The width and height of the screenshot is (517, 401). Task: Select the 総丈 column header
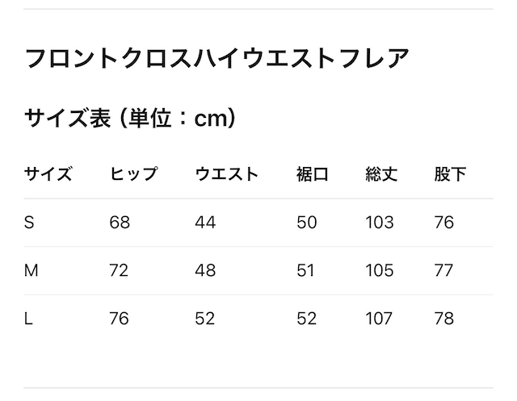tap(381, 174)
